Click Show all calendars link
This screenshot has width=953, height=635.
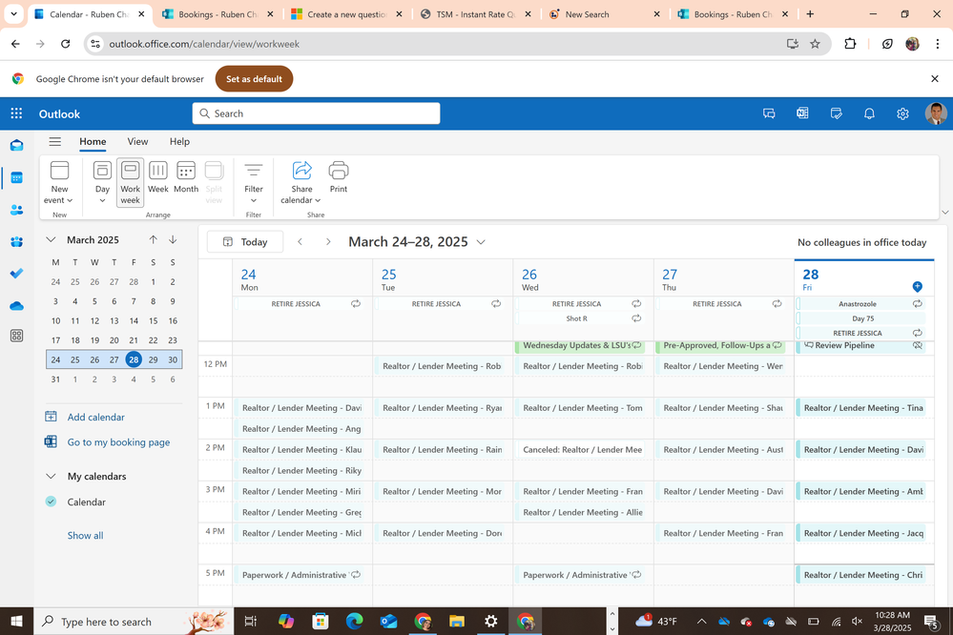point(85,535)
